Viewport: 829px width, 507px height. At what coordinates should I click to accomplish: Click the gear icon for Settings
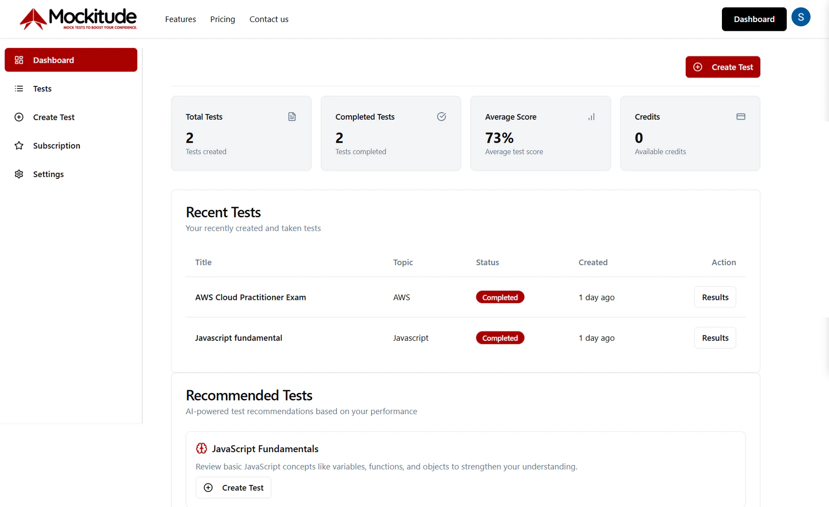point(19,174)
